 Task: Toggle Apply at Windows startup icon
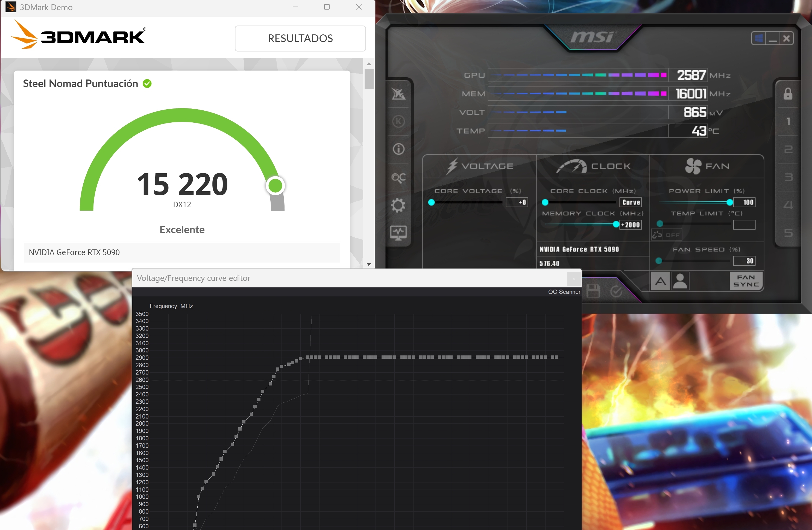[x=758, y=38]
